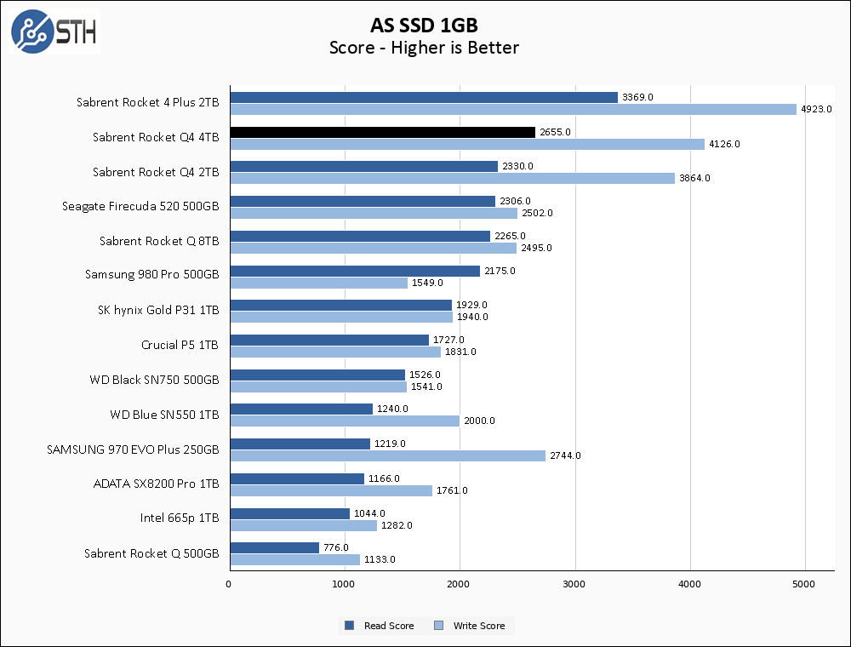Screen dimensions: 851x647
Task: Click the Score - Higher is Better subtitle
Action: (x=424, y=48)
